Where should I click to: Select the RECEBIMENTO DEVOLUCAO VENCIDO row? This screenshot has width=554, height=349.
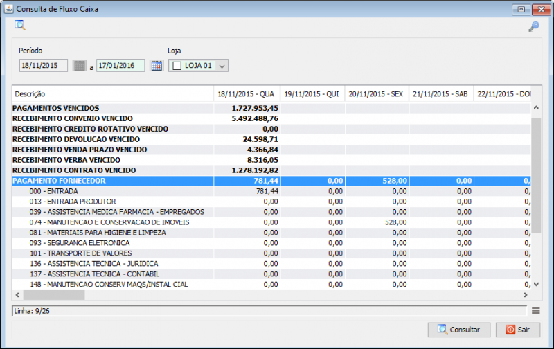point(271,139)
